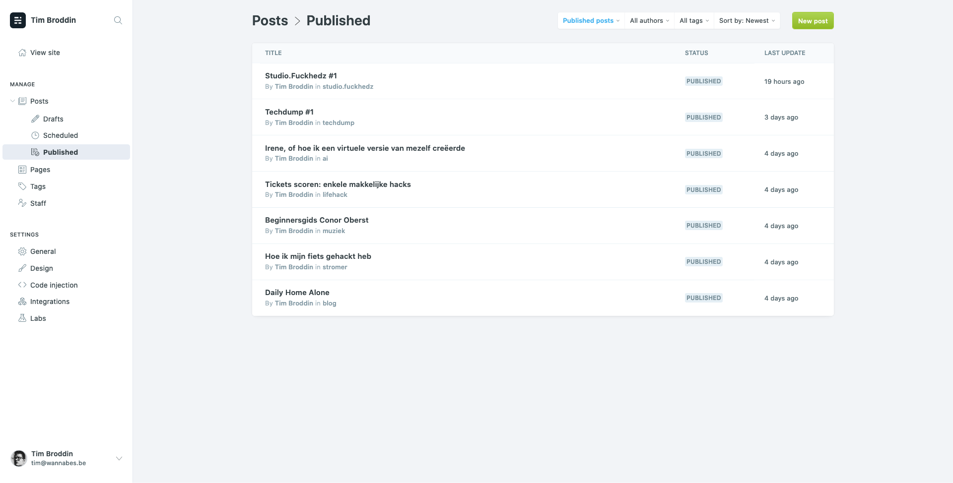
Task: Click the code brackets icon for Code injection
Action: (x=22, y=285)
